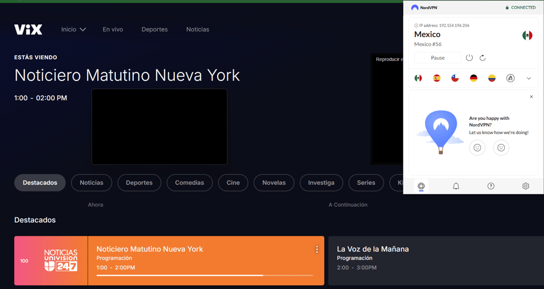544x289 pixels.
Task: Click the ViX logo
Action: coord(28,29)
